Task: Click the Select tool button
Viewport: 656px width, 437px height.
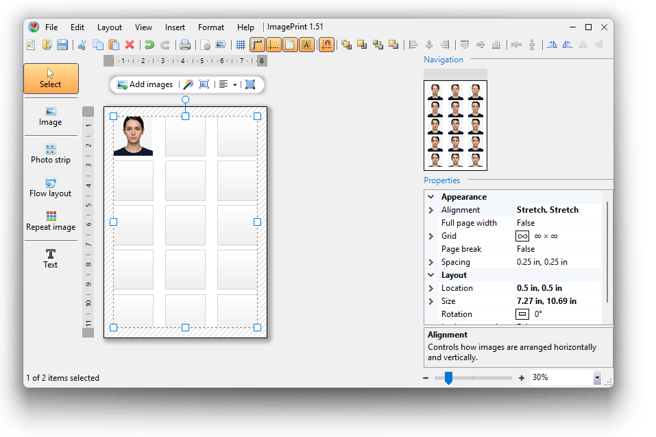Action: 51,78
